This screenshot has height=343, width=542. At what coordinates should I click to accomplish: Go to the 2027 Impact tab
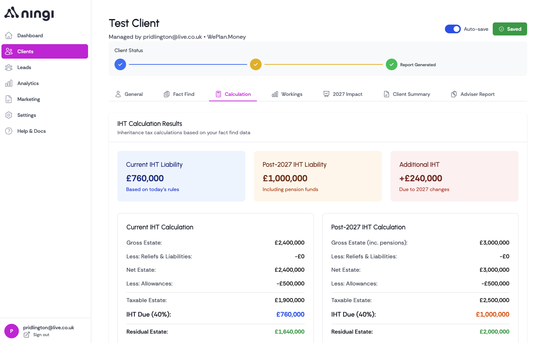click(x=343, y=94)
